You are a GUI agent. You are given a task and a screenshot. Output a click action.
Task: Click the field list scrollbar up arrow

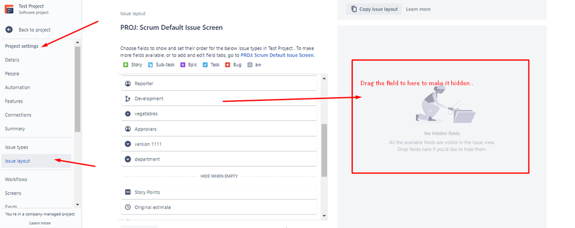324,78
